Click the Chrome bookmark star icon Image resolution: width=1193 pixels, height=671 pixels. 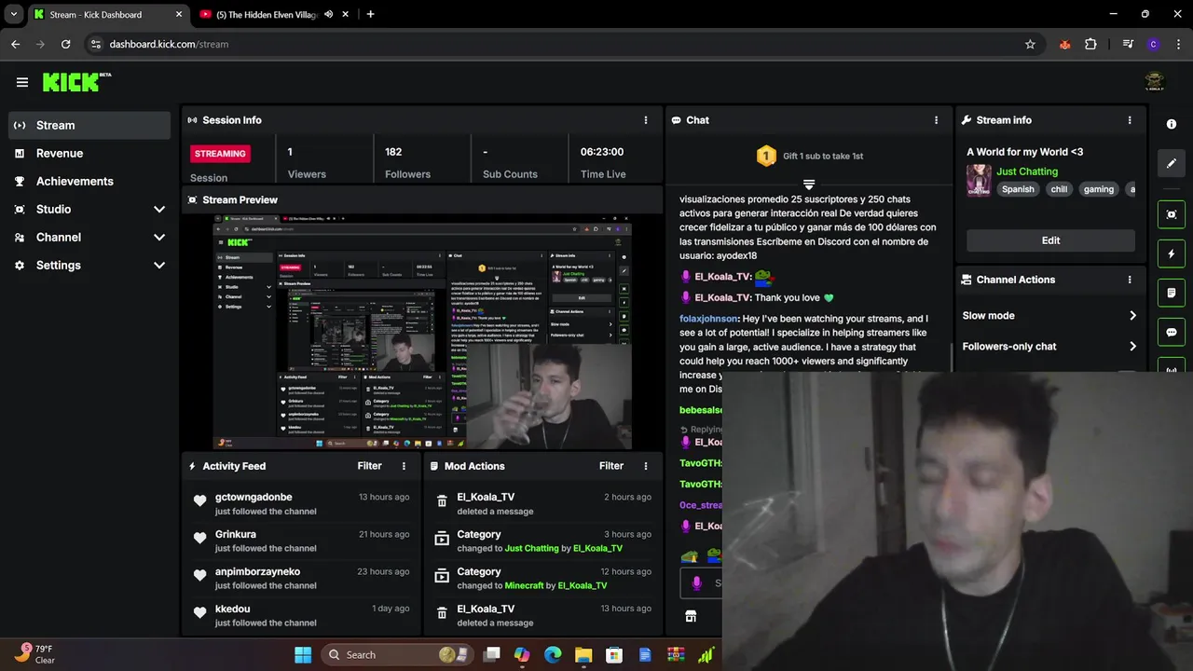pyautogui.click(x=1030, y=44)
